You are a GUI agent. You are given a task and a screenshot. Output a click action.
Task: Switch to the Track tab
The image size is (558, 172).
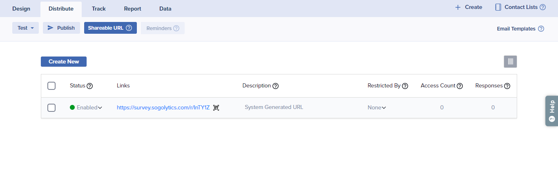coord(99,9)
